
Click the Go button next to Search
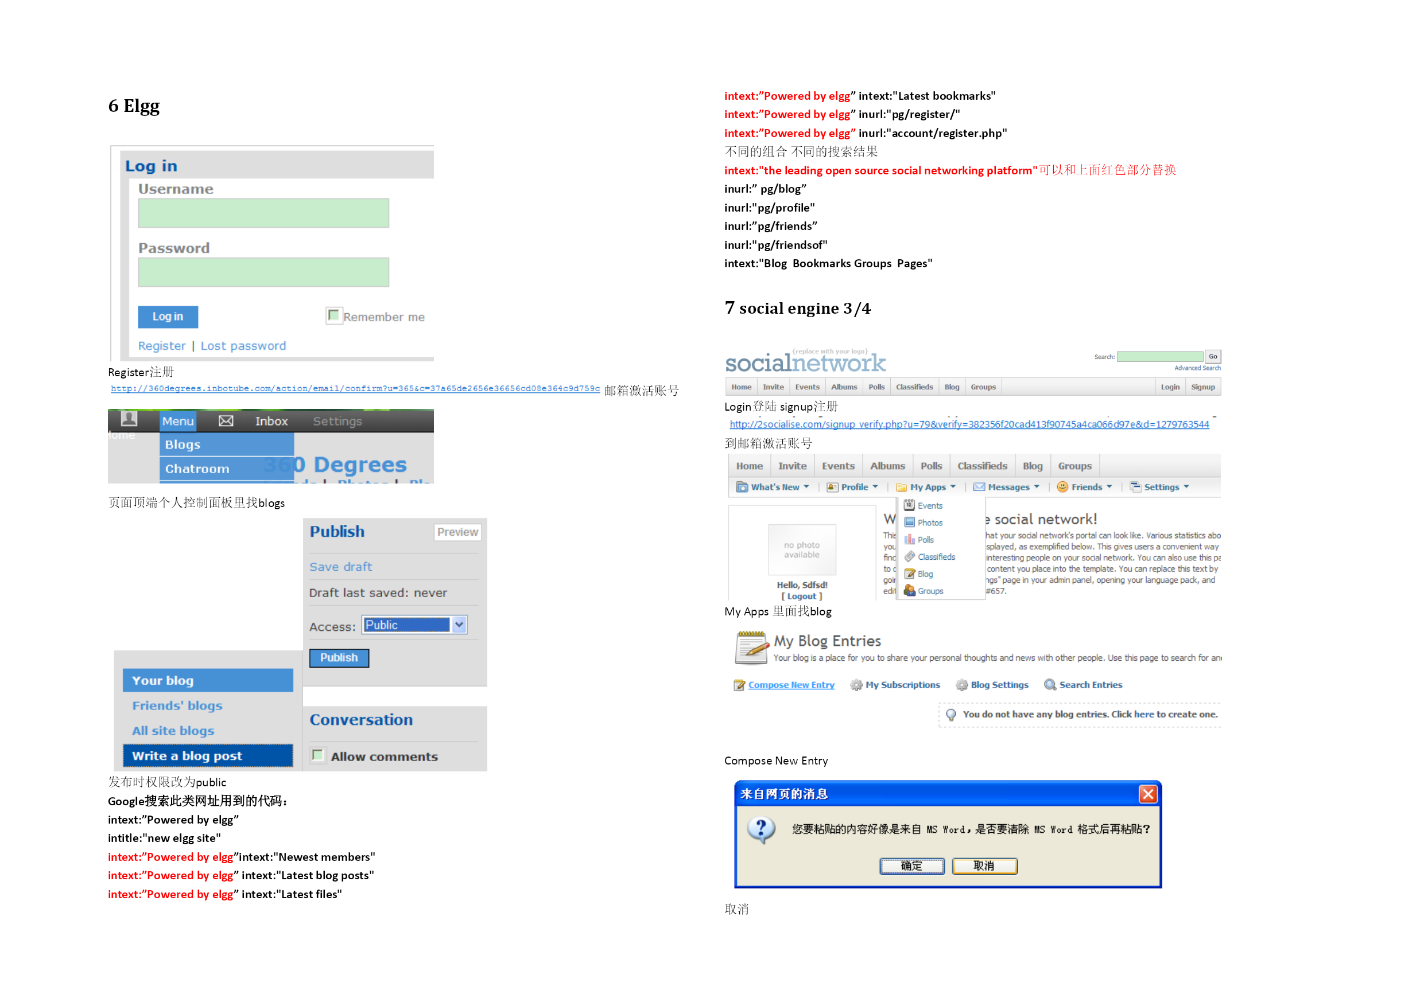point(1213,356)
